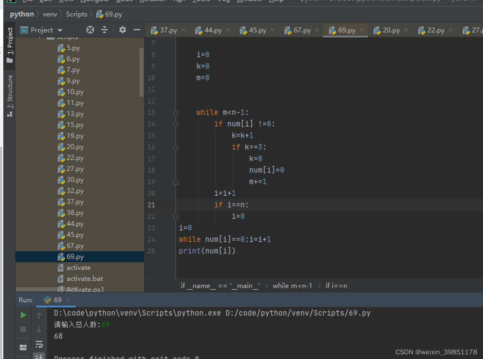
Task: Click the locate current file target icon
Action: coord(90,30)
